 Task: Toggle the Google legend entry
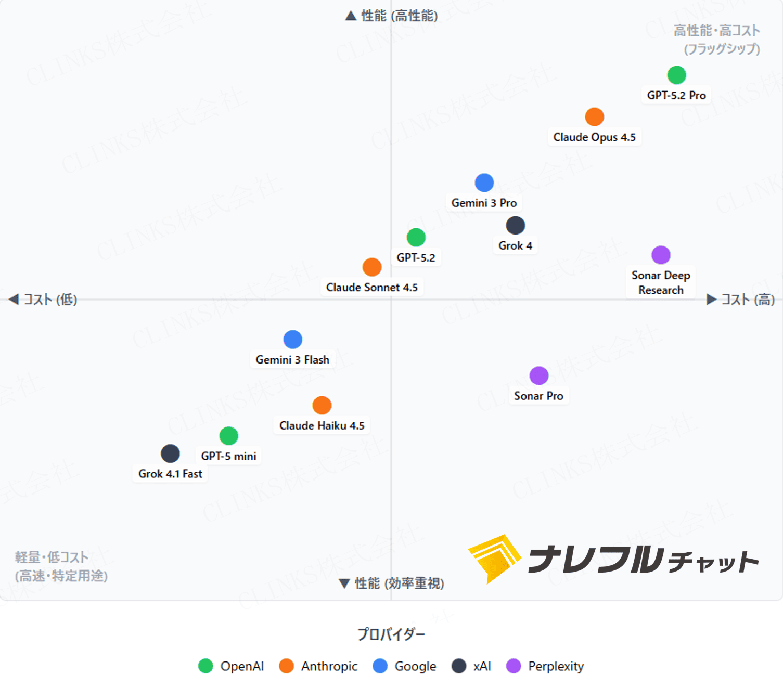click(x=405, y=666)
